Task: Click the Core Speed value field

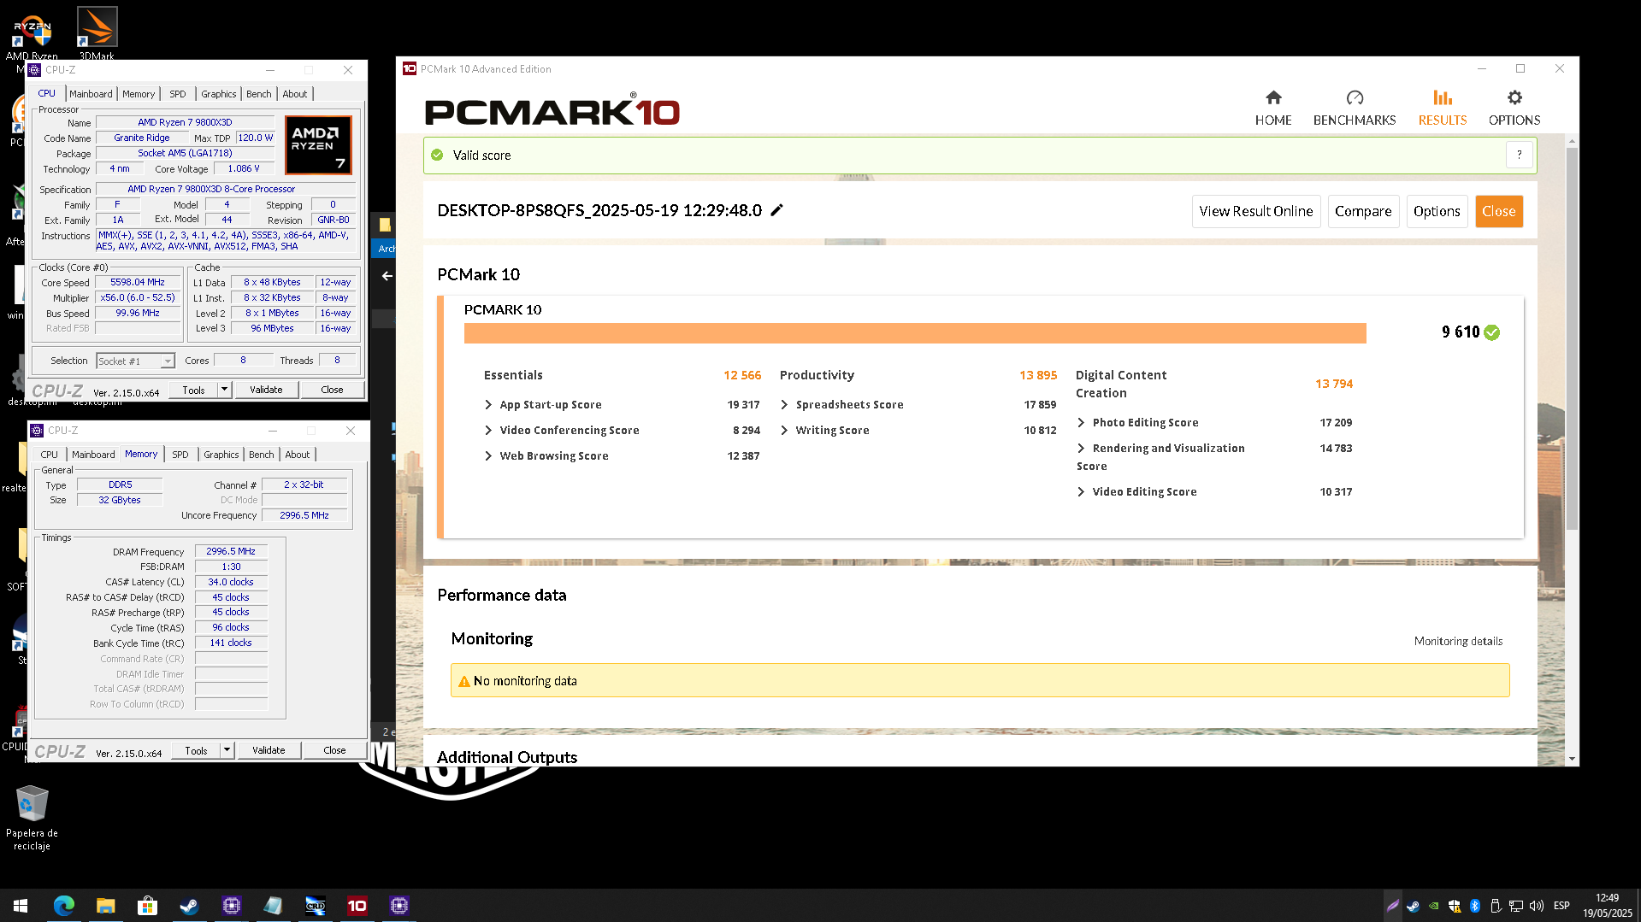Action: (138, 282)
